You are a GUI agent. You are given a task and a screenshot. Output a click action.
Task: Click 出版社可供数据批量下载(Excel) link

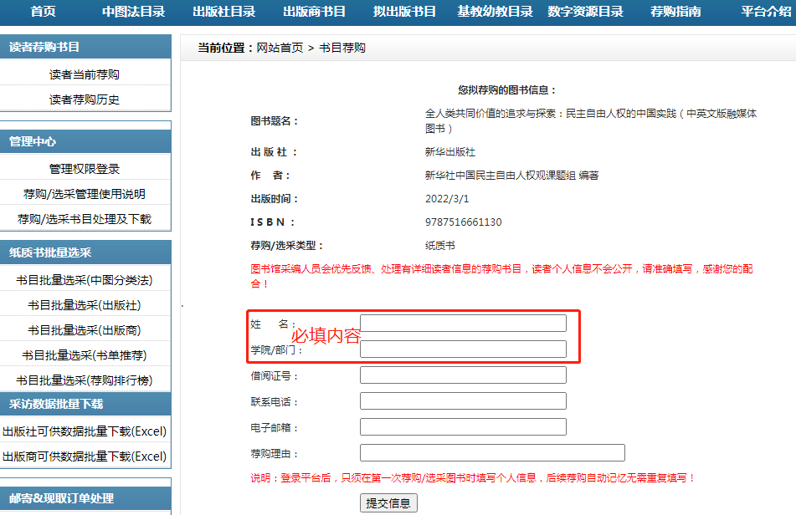85,431
